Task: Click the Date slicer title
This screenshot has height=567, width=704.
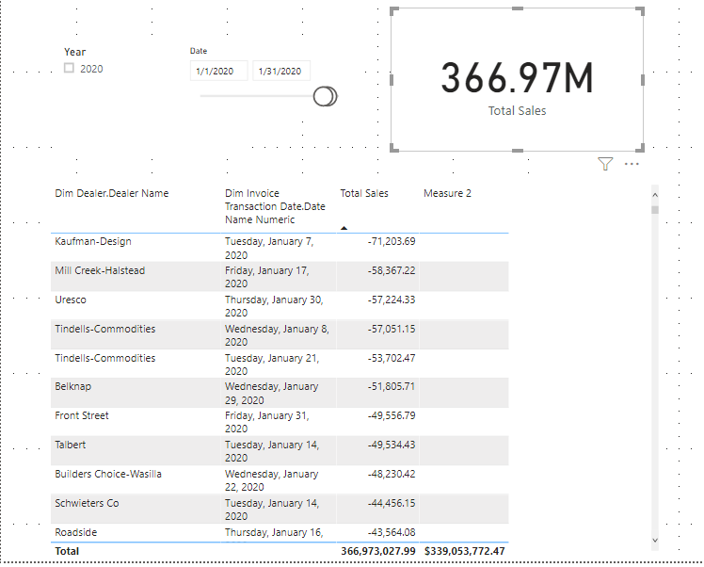Action: (x=199, y=51)
